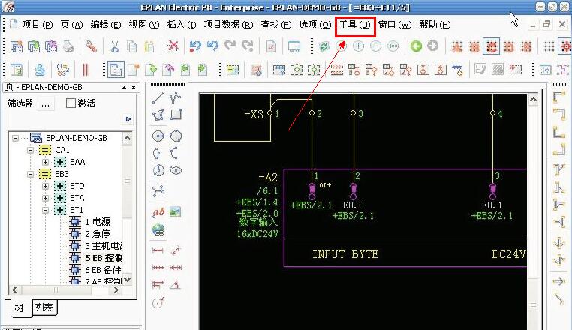Click the red double vertical bars icon
Image resolution: width=572 pixels, height=330 pixels.
click(x=86, y=69)
